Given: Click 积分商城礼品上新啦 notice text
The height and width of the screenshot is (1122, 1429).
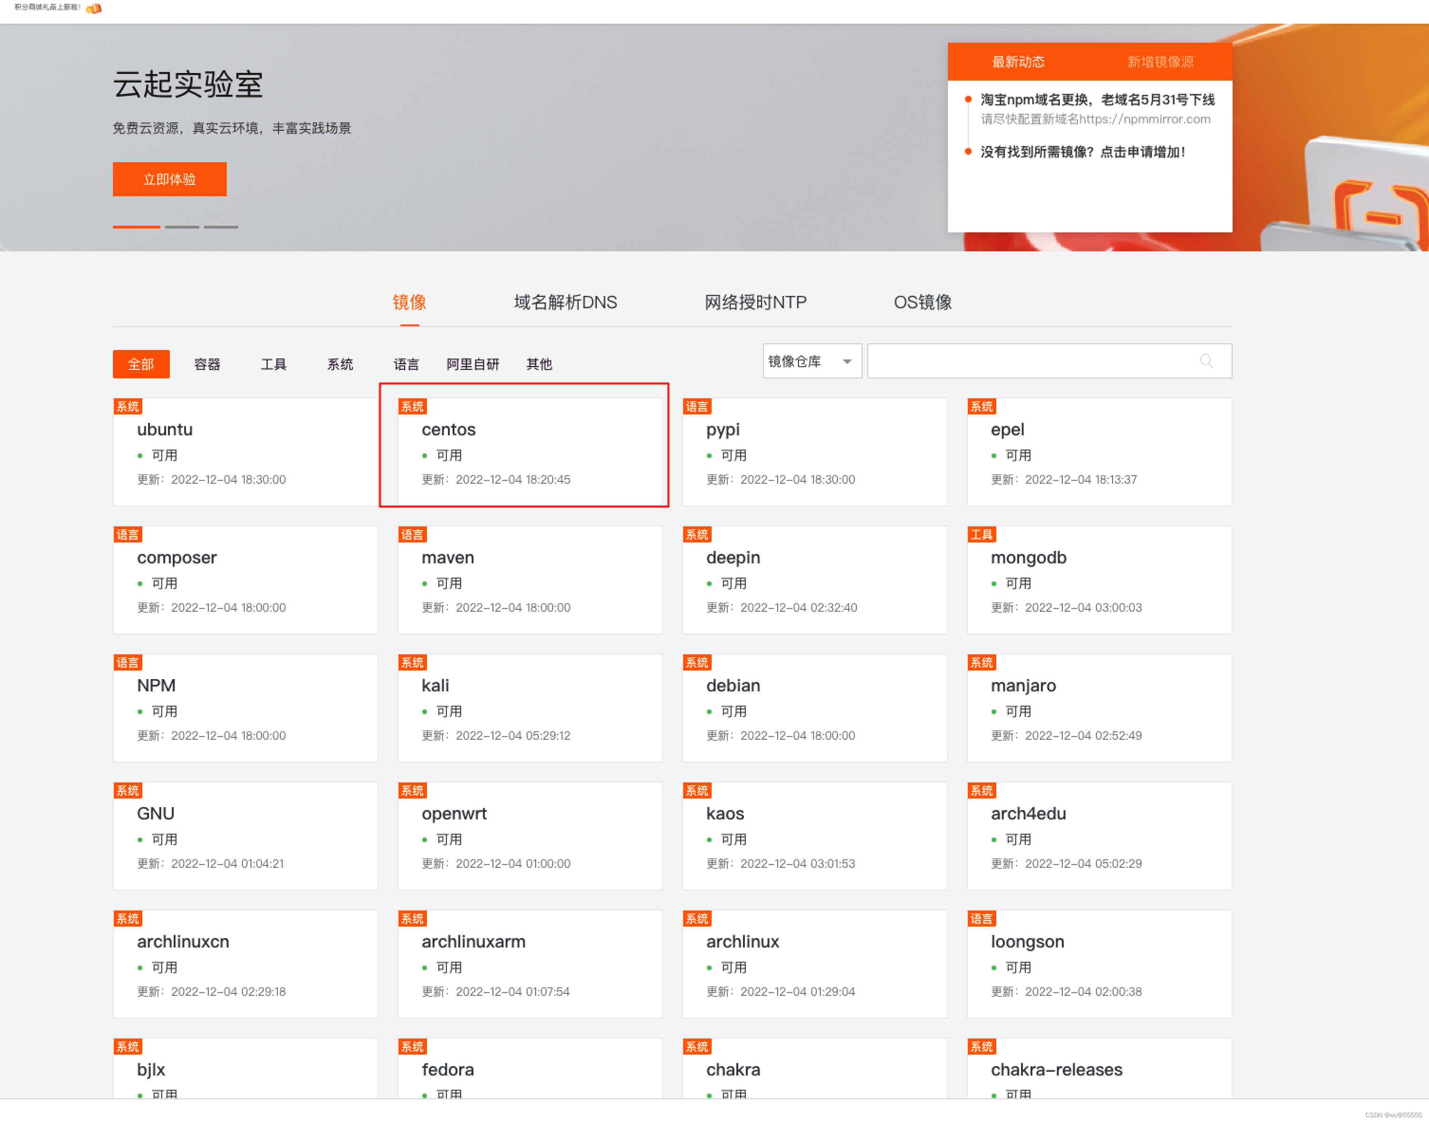Looking at the screenshot, I should coord(47,7).
